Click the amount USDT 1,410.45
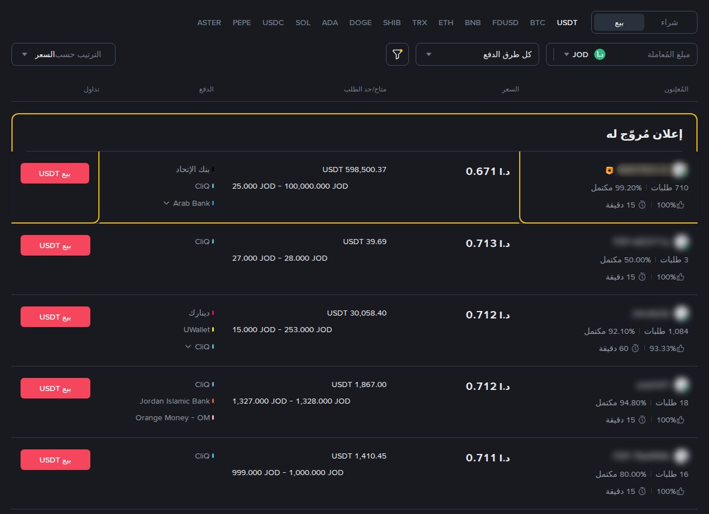This screenshot has height=514, width=709. point(359,456)
